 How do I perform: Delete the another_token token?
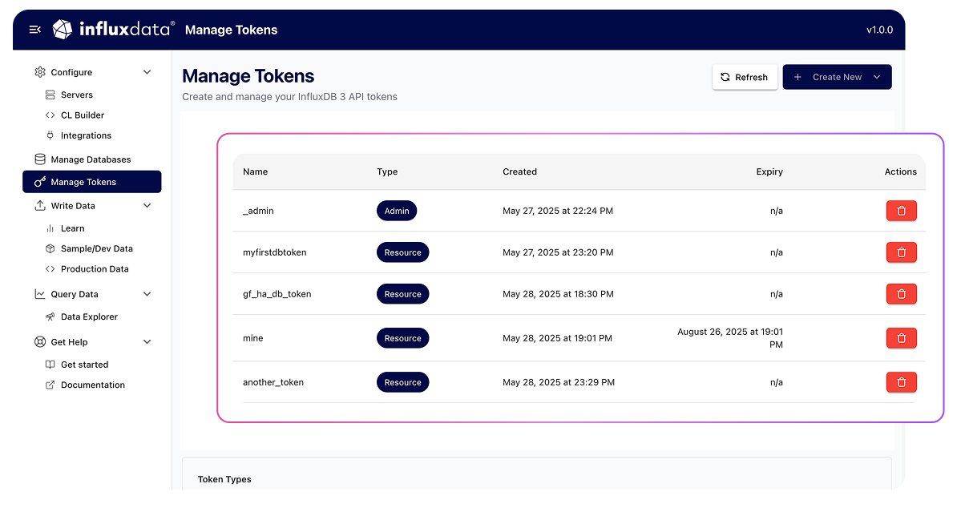902,382
